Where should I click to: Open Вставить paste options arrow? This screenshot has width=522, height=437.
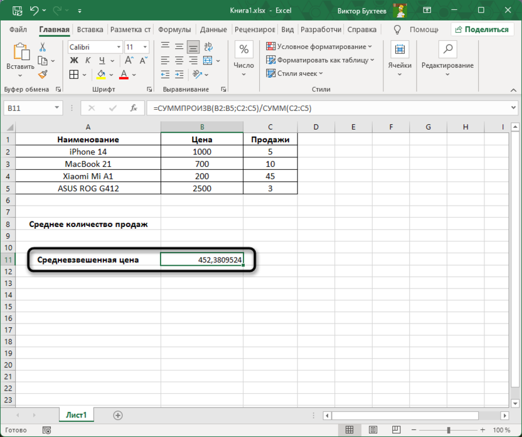(20, 76)
